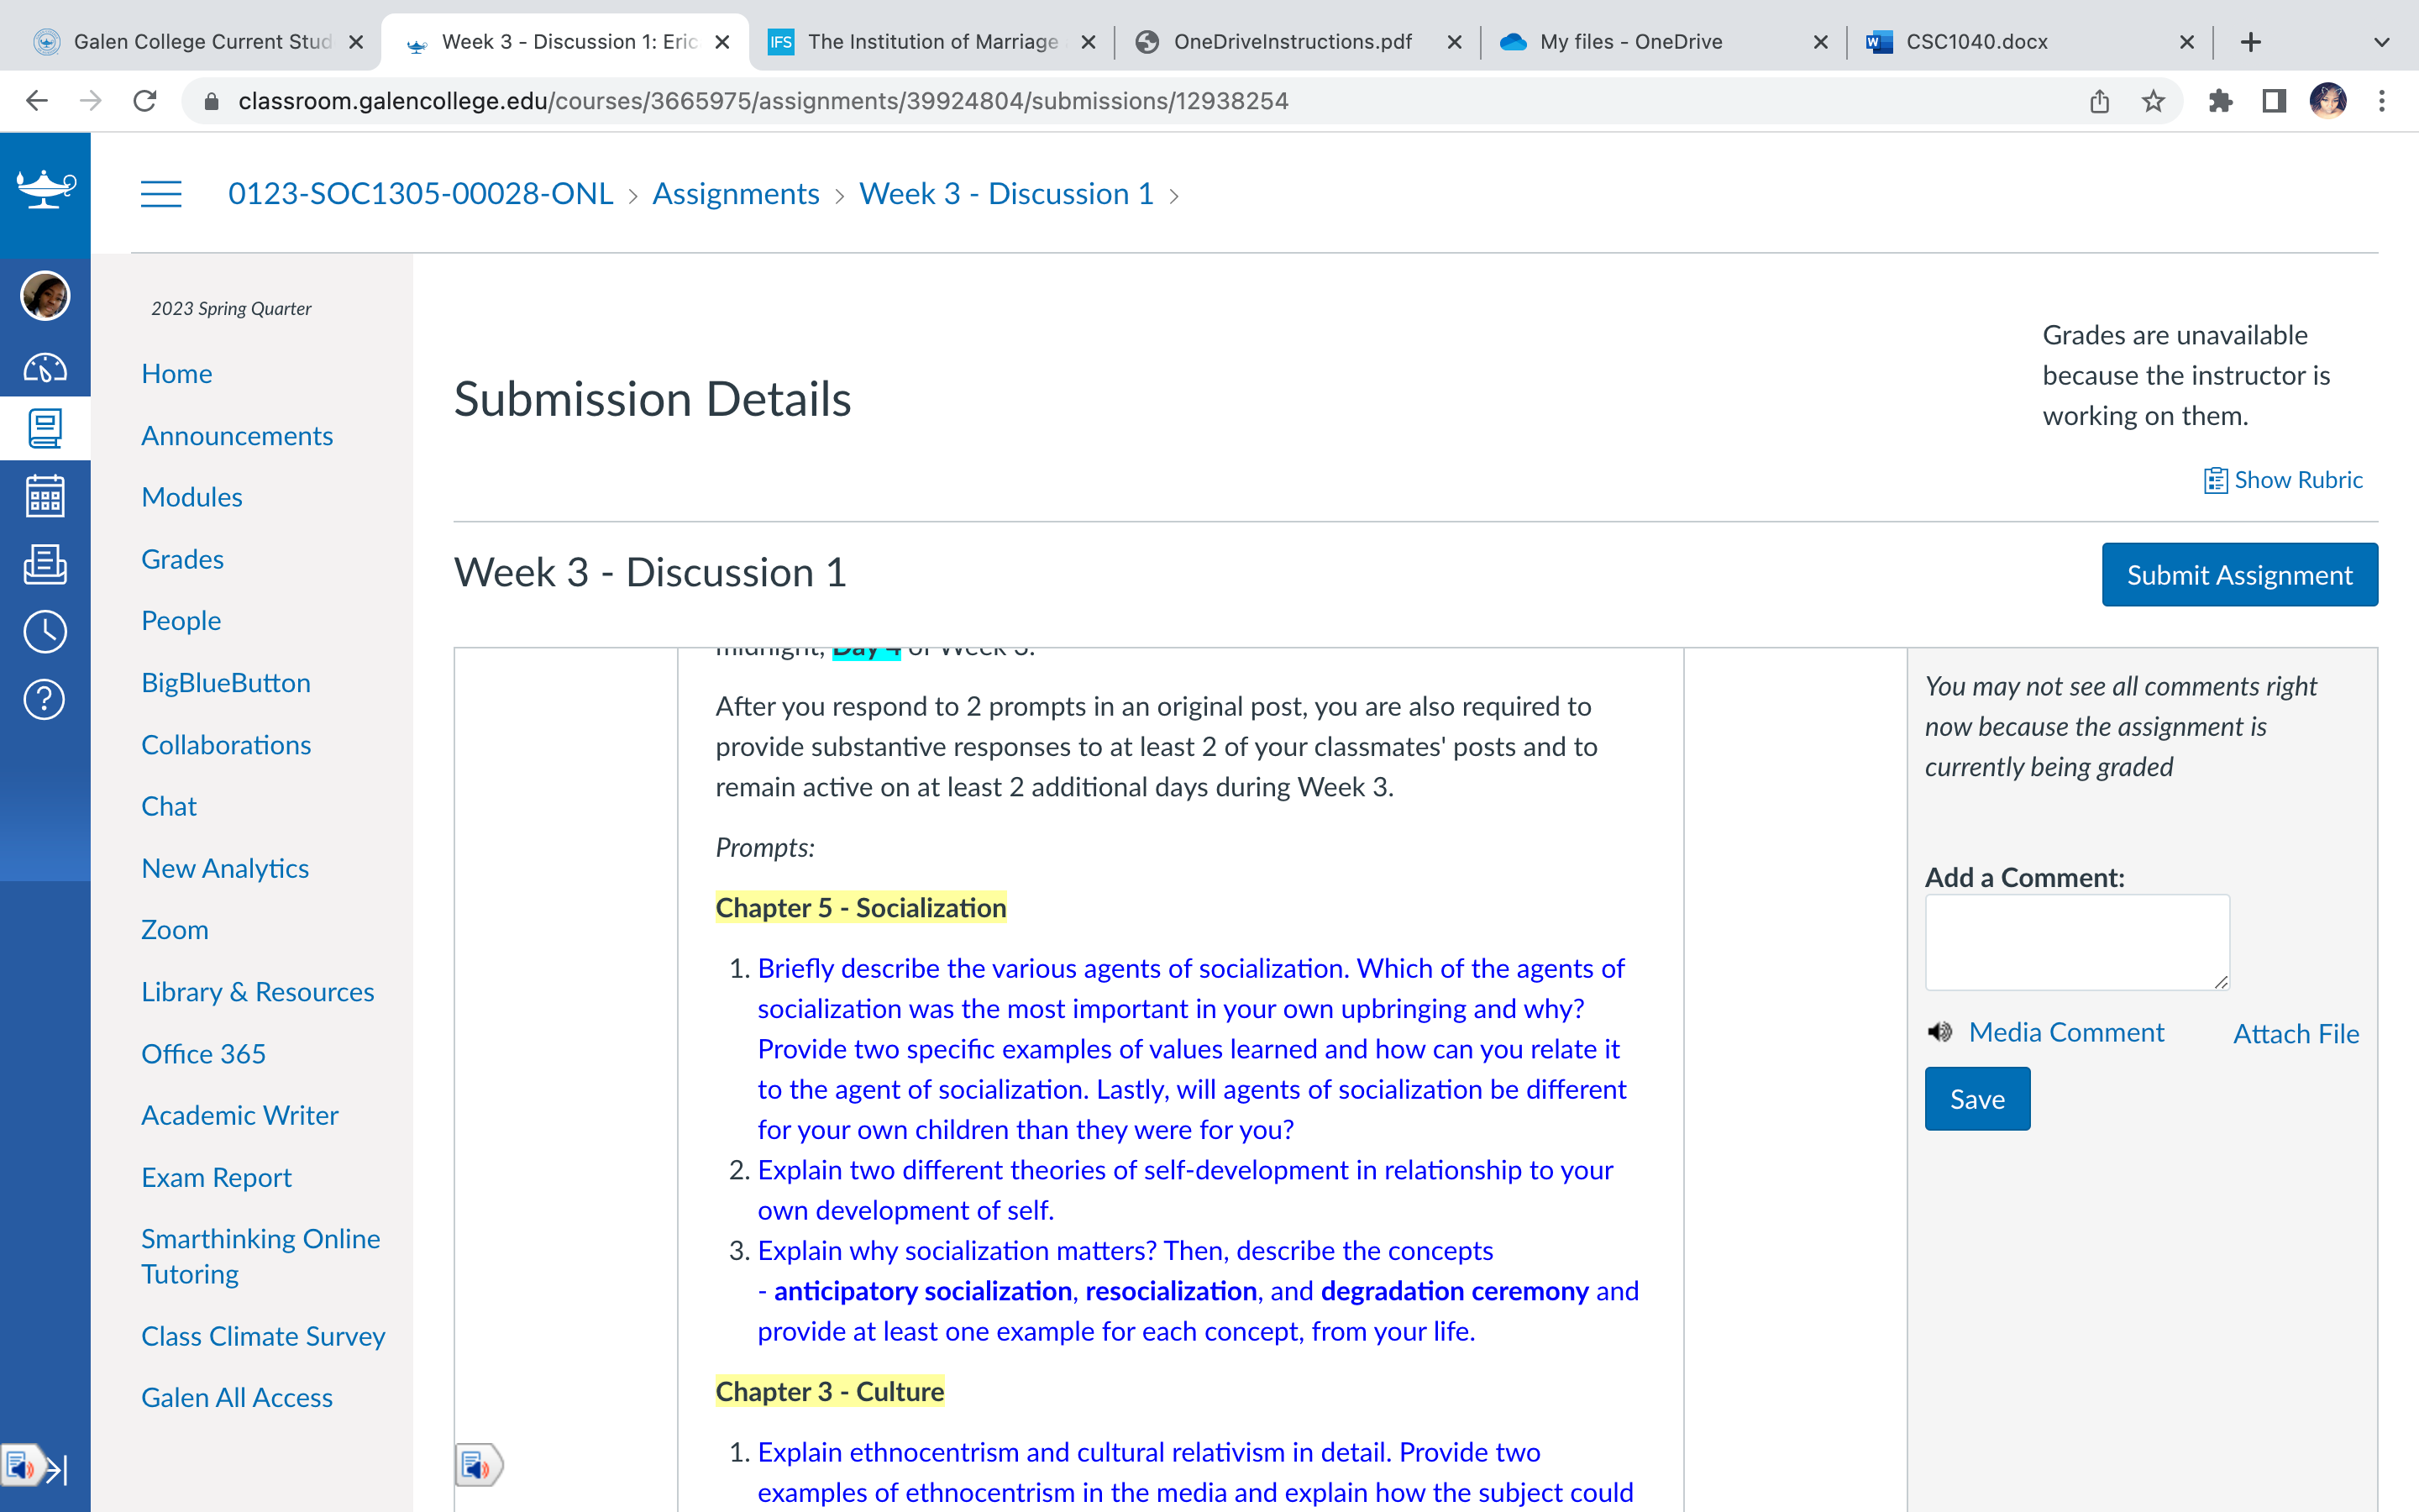This screenshot has height=1512, width=2419.
Task: Go to the course Home page
Action: coord(177,374)
